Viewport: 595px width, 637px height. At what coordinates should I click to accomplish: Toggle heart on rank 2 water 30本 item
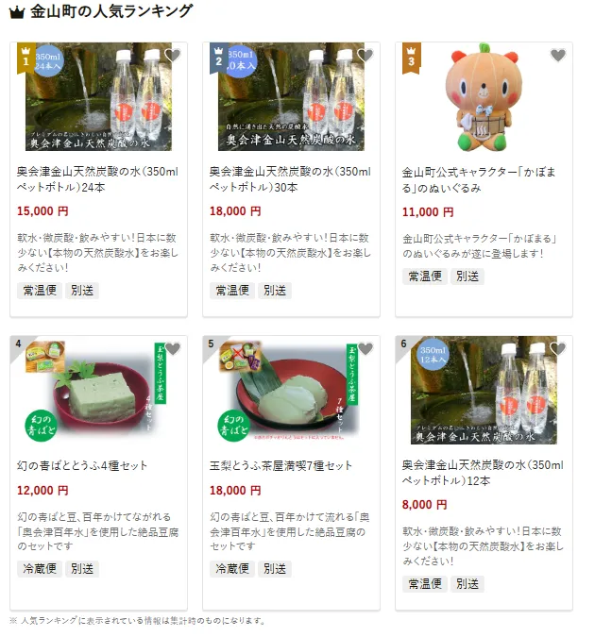[365, 55]
